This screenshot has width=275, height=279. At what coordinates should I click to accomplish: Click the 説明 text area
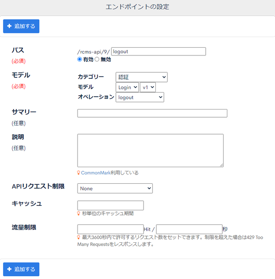point(150,151)
